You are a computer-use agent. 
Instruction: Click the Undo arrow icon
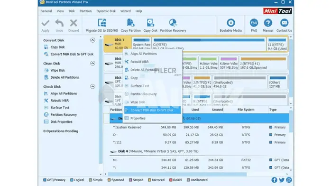tap(59, 23)
